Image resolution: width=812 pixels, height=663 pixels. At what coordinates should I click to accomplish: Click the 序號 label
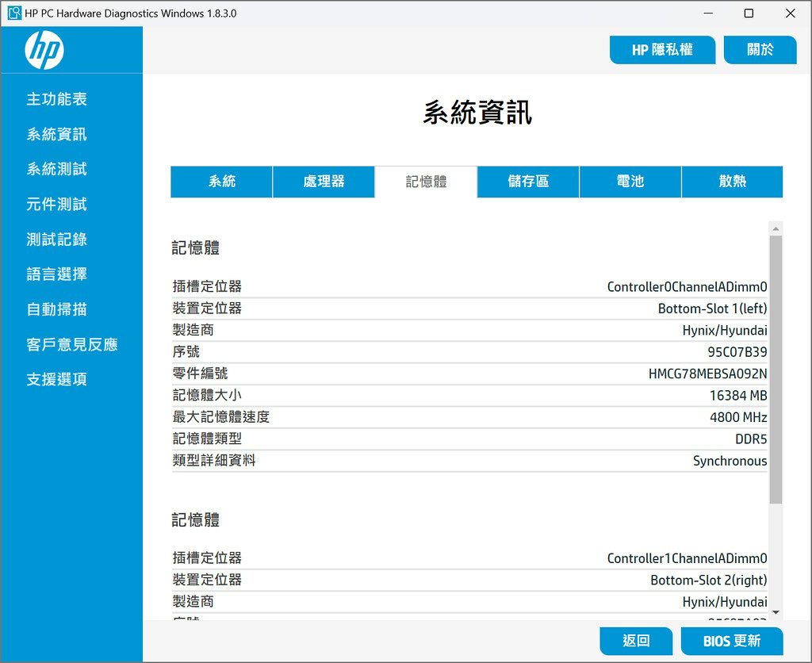coord(186,351)
